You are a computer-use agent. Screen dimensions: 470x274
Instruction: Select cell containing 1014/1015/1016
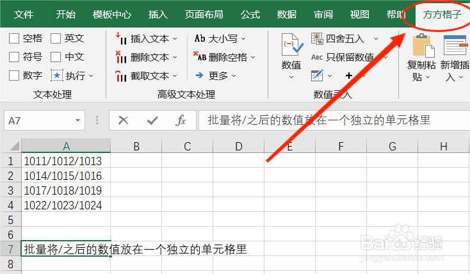(66, 175)
